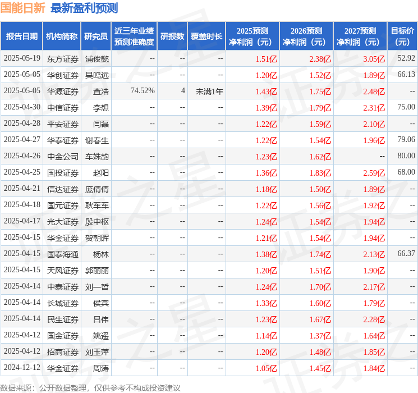Click the 国元证券 institution cell
This screenshot has height=393, width=418.
(x=63, y=205)
